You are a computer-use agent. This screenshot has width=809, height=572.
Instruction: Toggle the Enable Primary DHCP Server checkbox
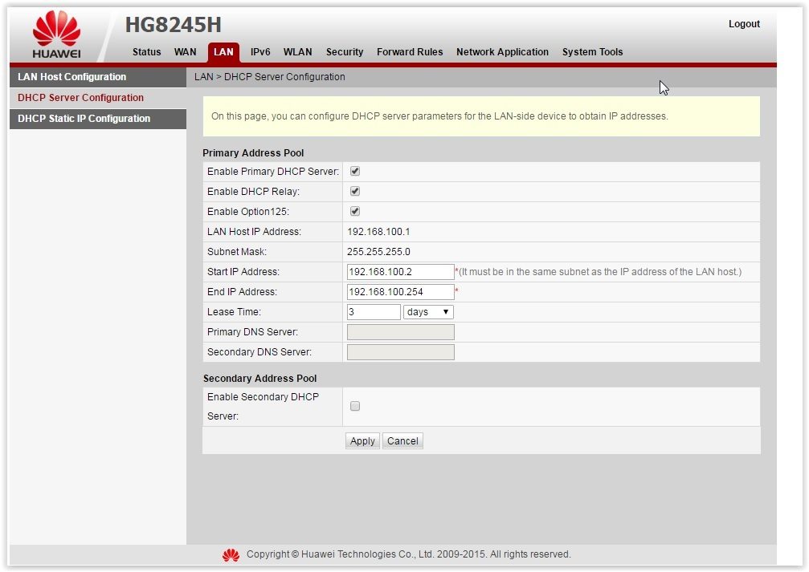pyautogui.click(x=355, y=171)
